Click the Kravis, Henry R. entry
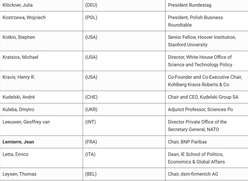Image resolution: width=248 pixels, height=181 pixels. 19,77
